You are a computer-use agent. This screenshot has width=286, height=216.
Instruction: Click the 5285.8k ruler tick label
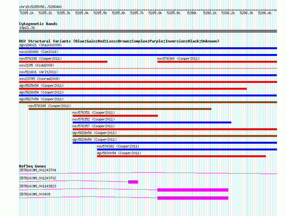(155, 13)
